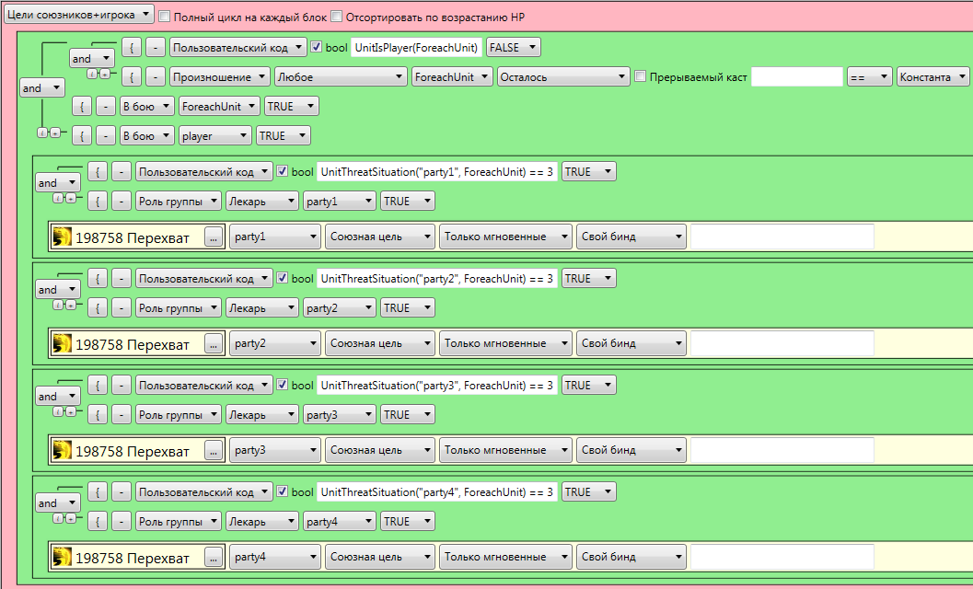Open 'Только мгновенные' dropdown in party1 row

click(505, 237)
